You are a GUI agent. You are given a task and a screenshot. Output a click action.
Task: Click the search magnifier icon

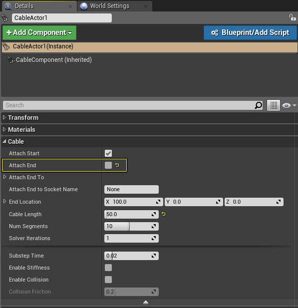click(259, 105)
